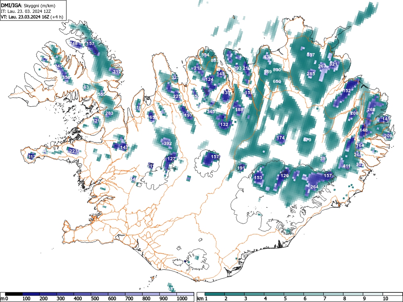The image size is (403, 302).
Task: Click the visibility value 200 on the east coast
Action: pos(388,136)
